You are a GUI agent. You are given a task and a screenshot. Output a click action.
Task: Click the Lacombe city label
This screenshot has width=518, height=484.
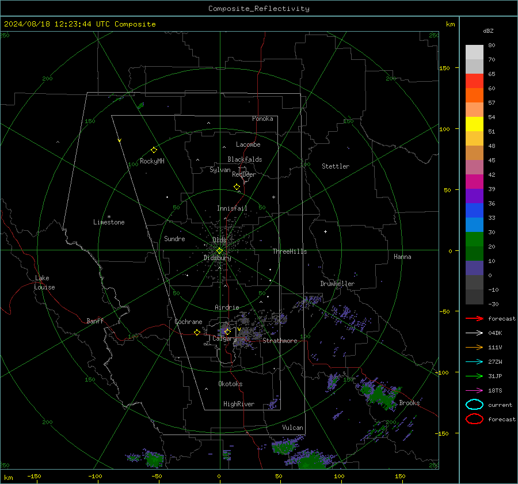click(x=248, y=144)
